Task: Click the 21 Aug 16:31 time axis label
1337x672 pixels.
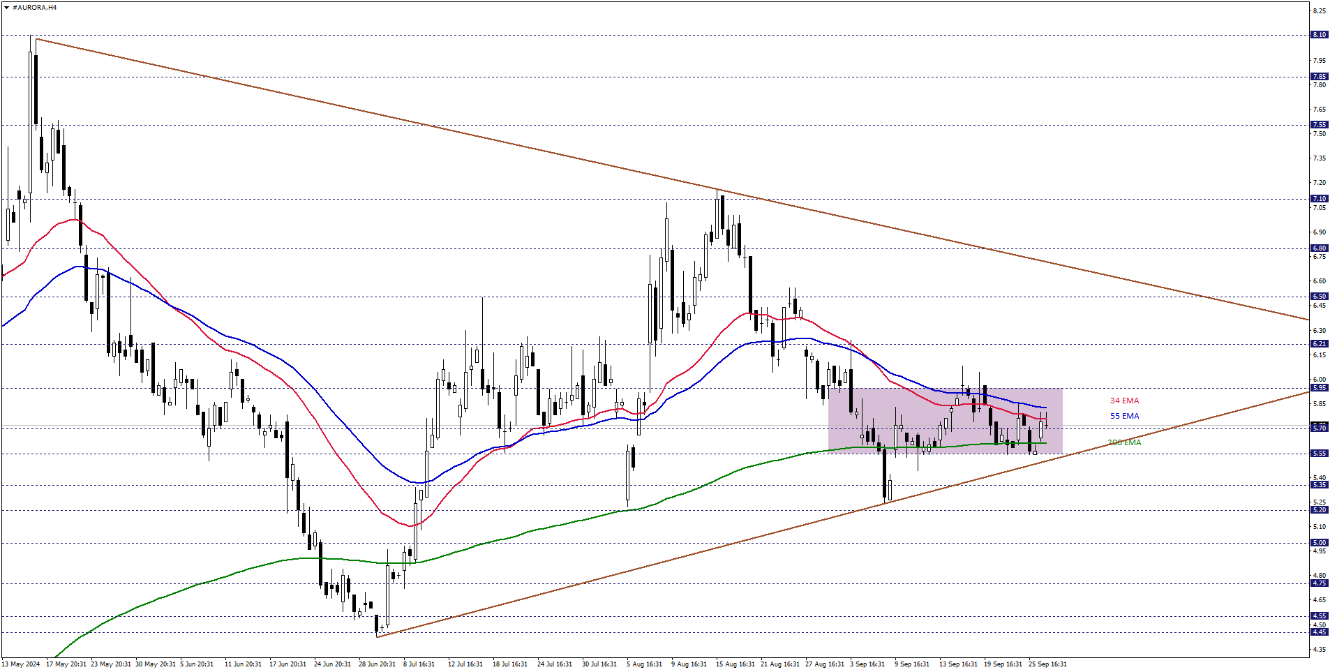Action: 781,664
